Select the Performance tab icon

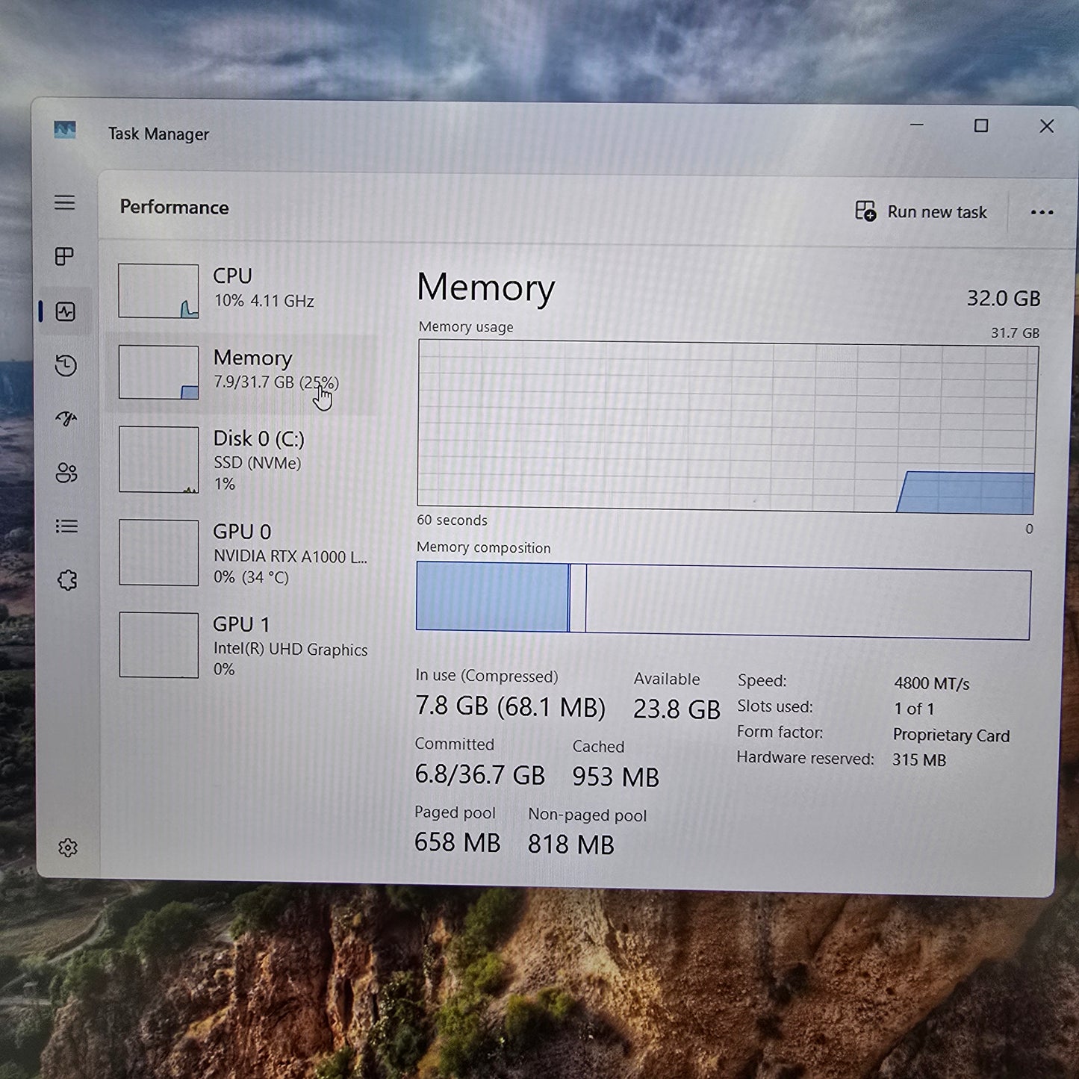pyautogui.click(x=66, y=312)
